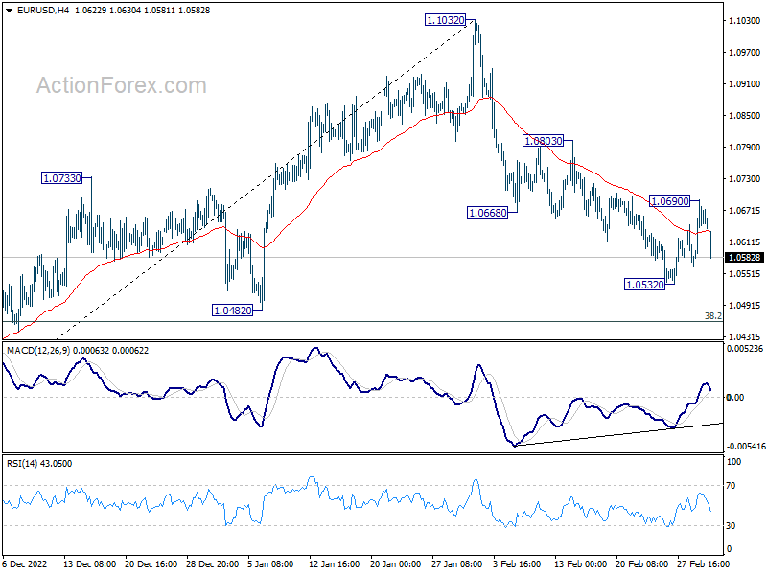Click the 1.04315 price axis value

click(x=745, y=337)
